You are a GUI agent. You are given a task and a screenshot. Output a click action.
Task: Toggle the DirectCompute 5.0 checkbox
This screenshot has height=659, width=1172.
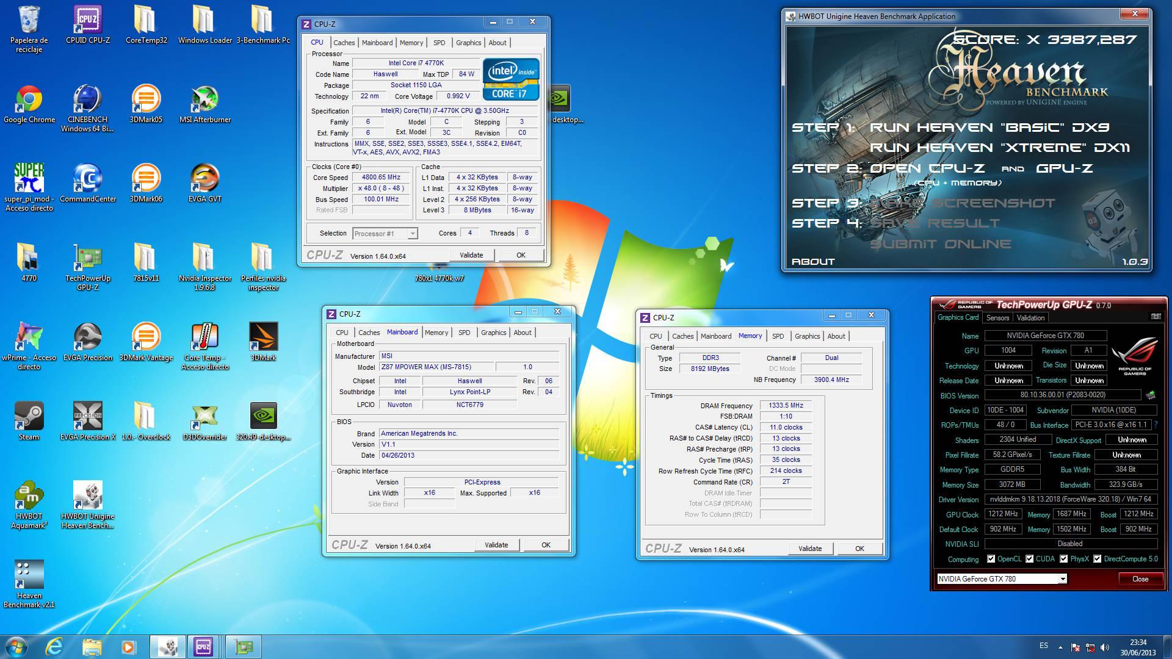[1098, 559]
